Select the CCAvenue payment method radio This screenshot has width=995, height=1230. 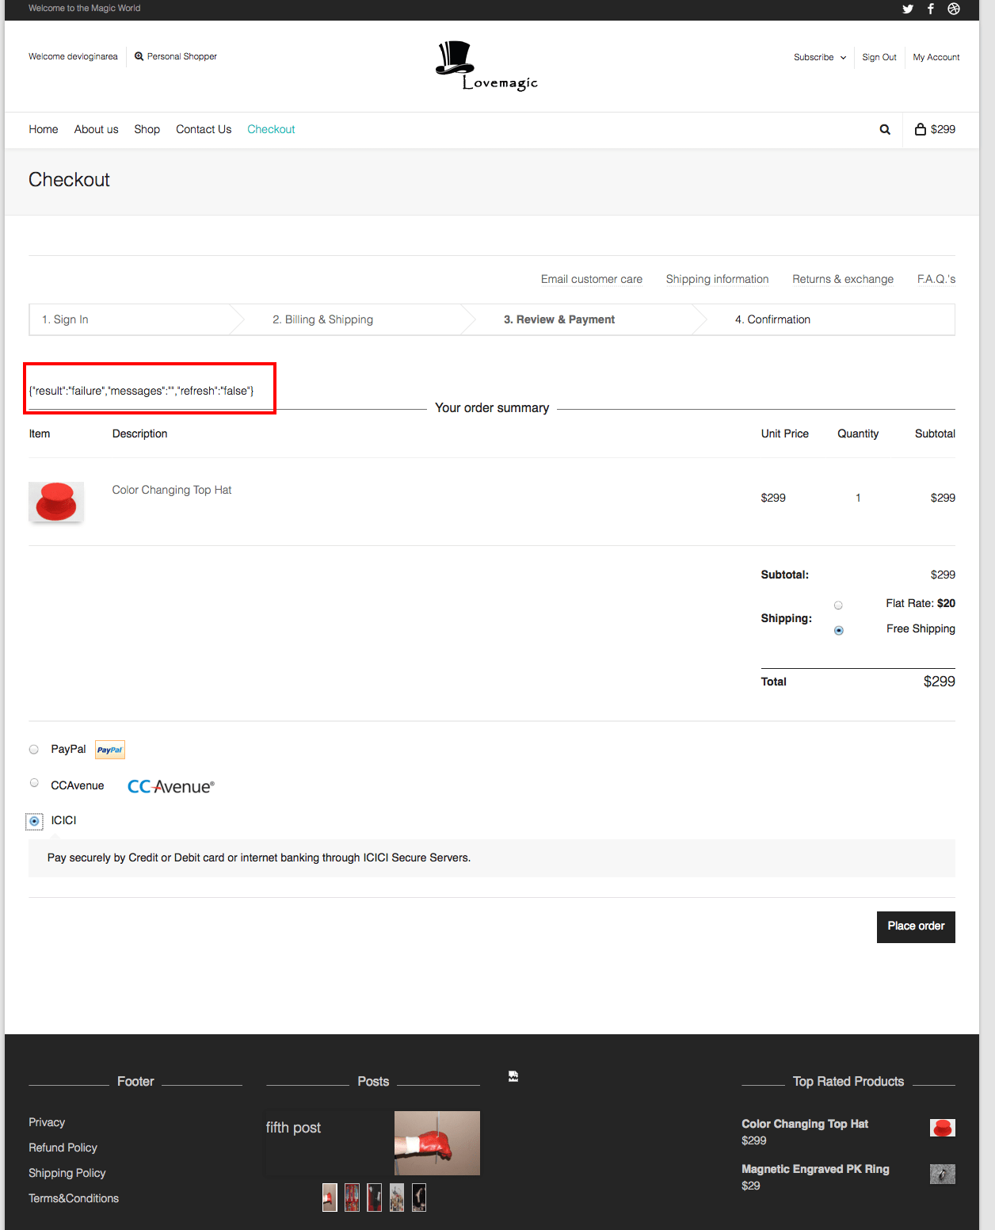pyautogui.click(x=34, y=782)
